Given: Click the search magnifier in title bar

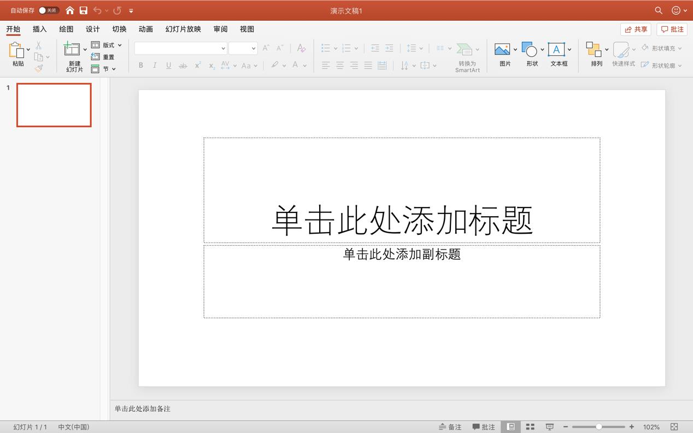Looking at the screenshot, I should 658,10.
